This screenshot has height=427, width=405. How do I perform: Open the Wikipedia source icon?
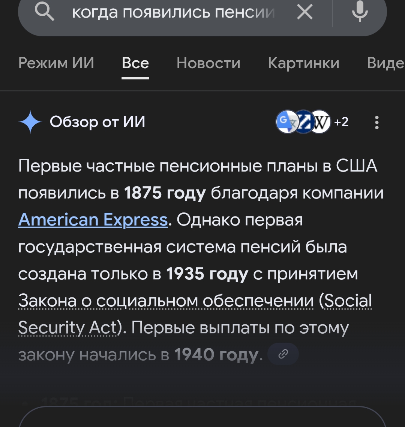coord(321,122)
